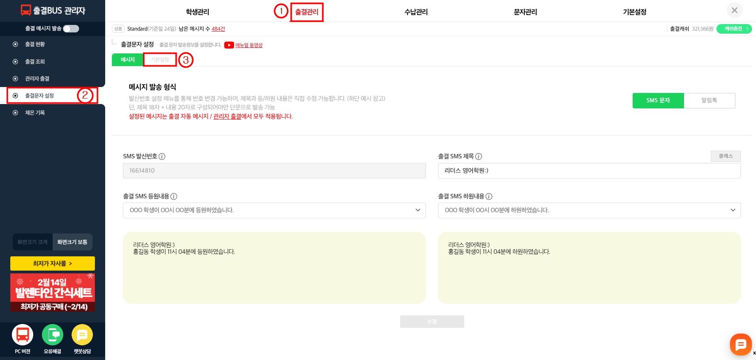Open the orange chat widget bubble

click(x=740, y=344)
